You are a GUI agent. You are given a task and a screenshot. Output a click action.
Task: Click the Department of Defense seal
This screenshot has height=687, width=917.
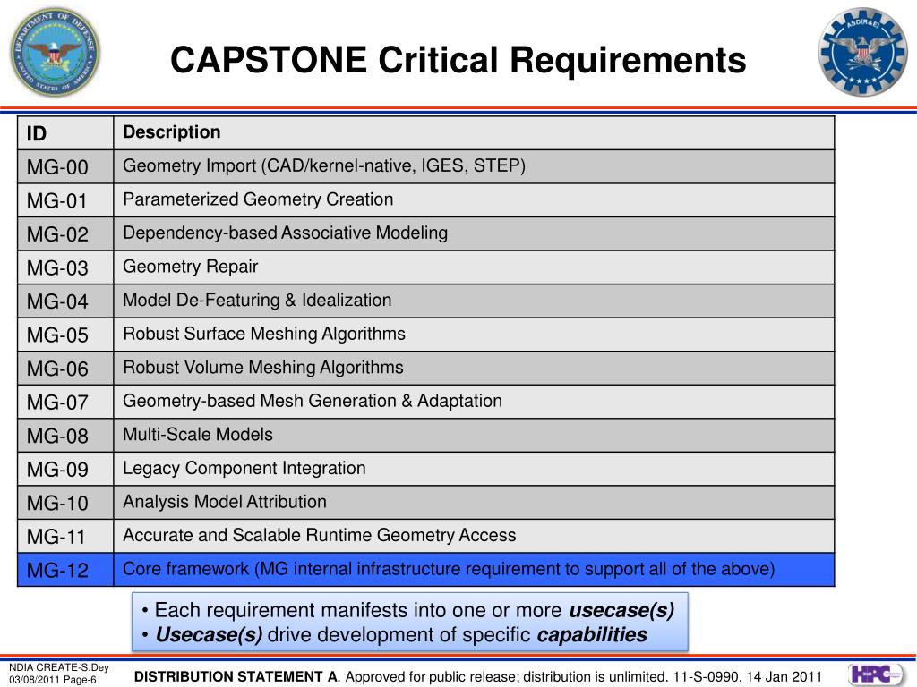55,53
